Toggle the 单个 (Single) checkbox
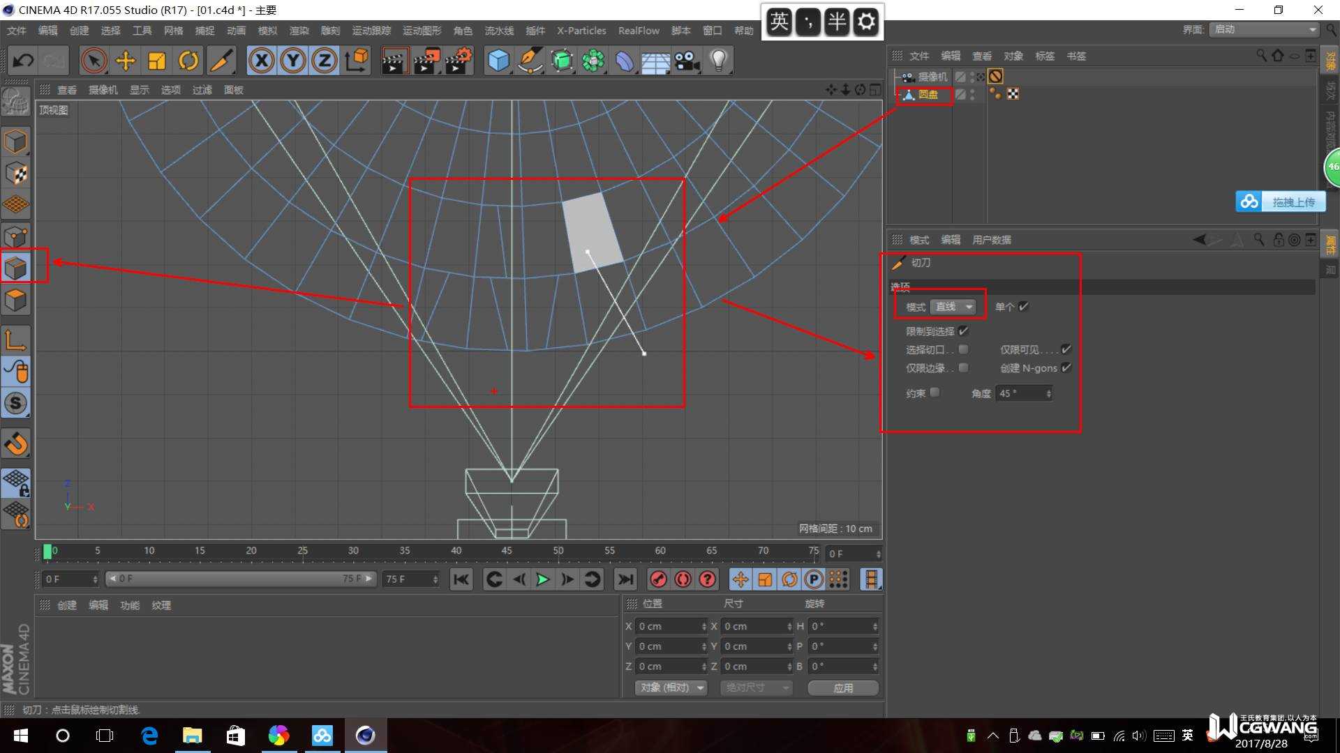Image resolution: width=1340 pixels, height=753 pixels. 1024,307
